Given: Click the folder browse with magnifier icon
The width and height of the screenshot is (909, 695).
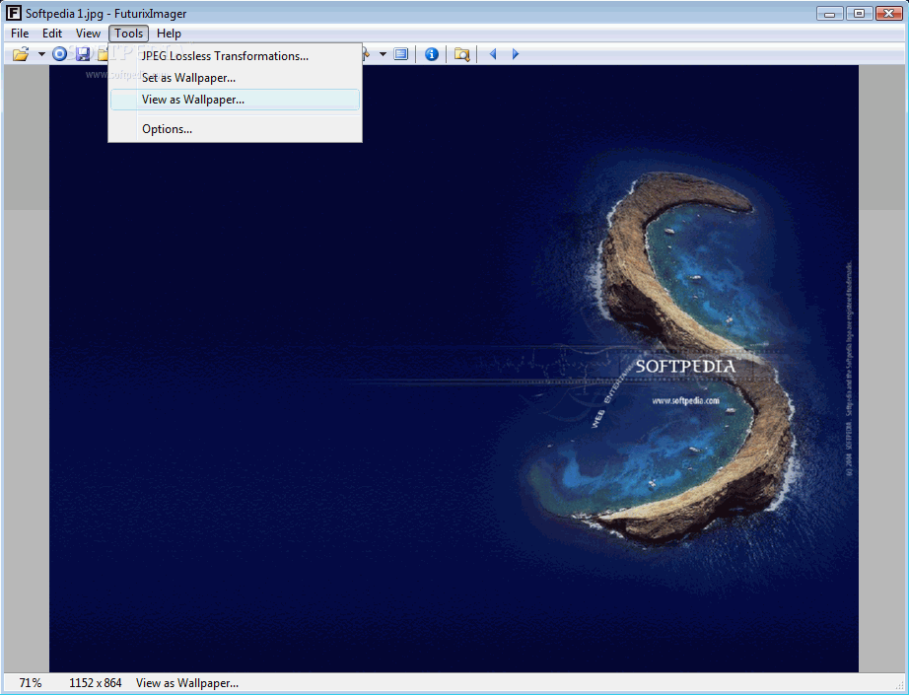Looking at the screenshot, I should [x=461, y=54].
